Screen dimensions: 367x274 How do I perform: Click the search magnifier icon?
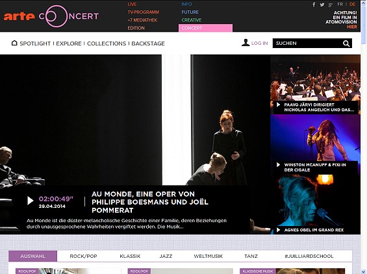click(x=346, y=44)
